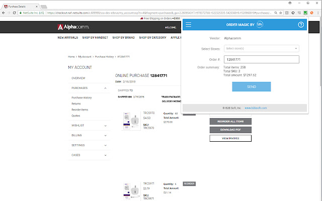Open a new browser tab

(x=44, y=7)
